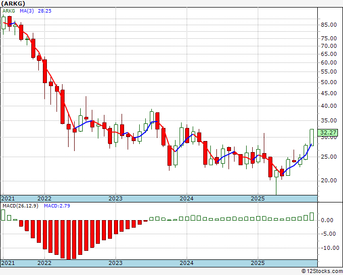Click 2024 on the price chart timeline

187,198
